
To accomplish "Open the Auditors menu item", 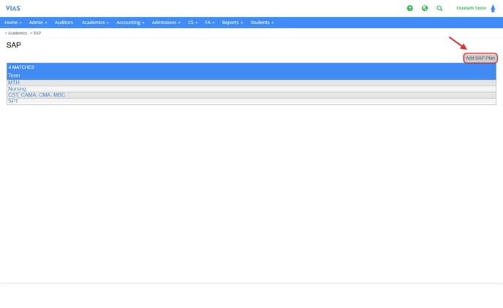I will (64, 23).
